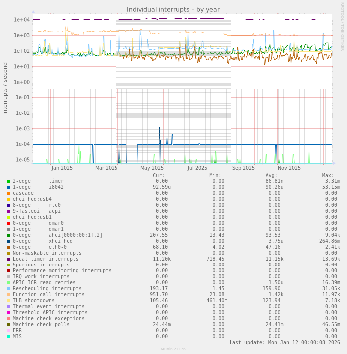The height and width of the screenshot is (354, 347).
Task: Click the graph title 'Individual interrupts - by year'
Action: point(173,9)
